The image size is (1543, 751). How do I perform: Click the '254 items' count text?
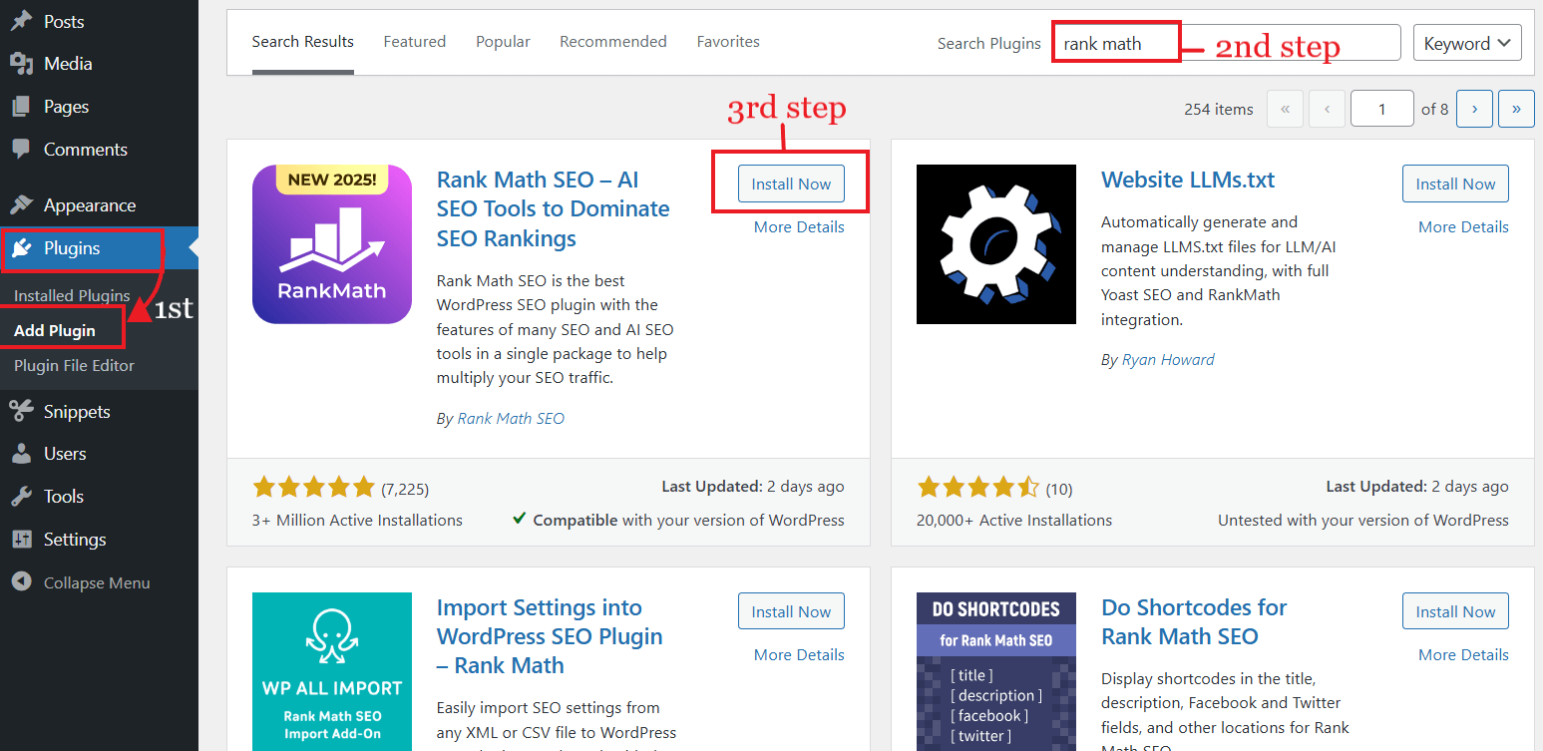point(1219,110)
